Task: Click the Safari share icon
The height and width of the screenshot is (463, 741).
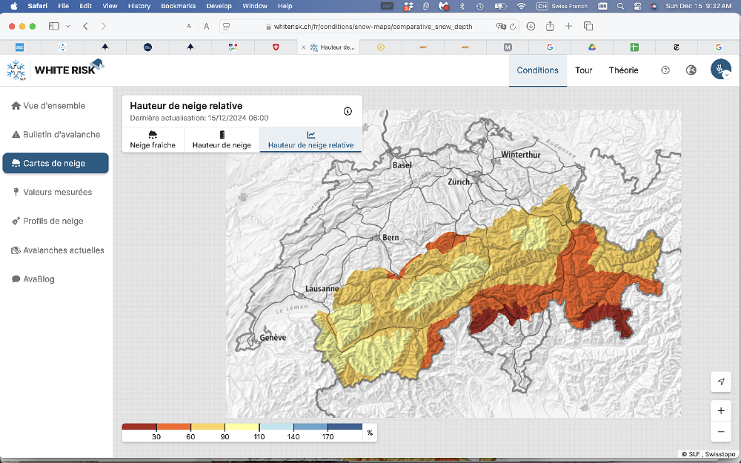Action: (550, 26)
